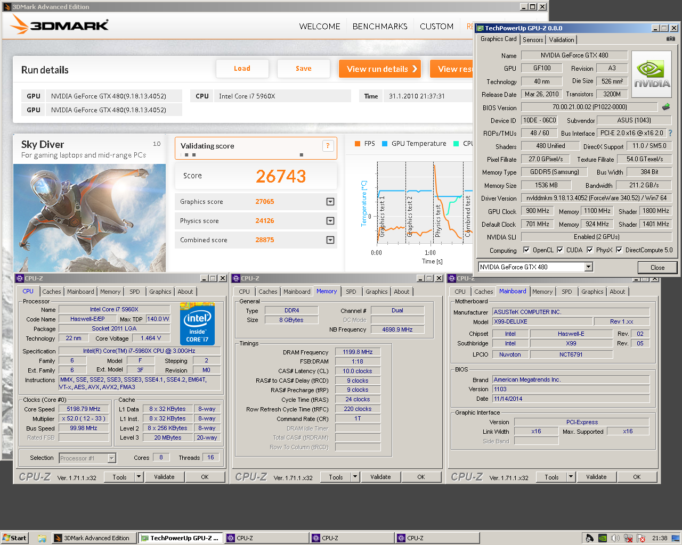This screenshot has height=545, width=682.
Task: Click the black loudspeaker audio tray icon
Action: point(589,538)
